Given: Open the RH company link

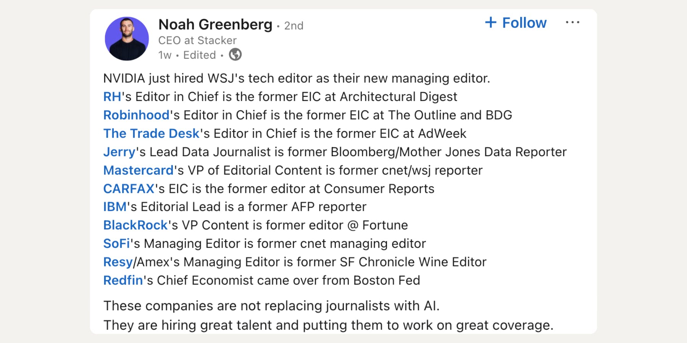Looking at the screenshot, I should [112, 97].
